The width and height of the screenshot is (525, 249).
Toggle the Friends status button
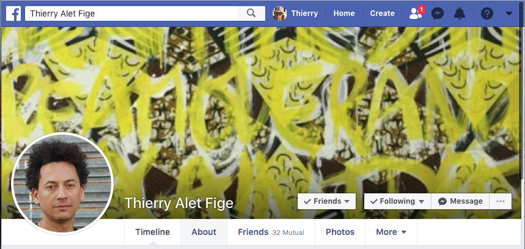pos(326,201)
